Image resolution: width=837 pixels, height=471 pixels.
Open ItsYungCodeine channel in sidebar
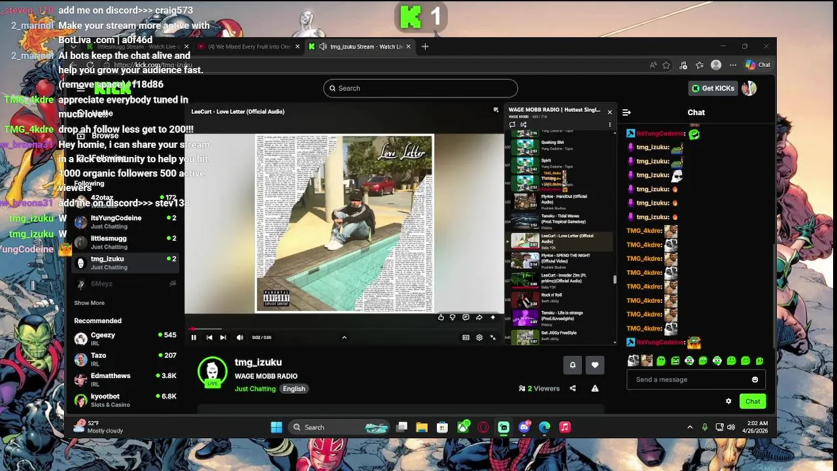126,222
